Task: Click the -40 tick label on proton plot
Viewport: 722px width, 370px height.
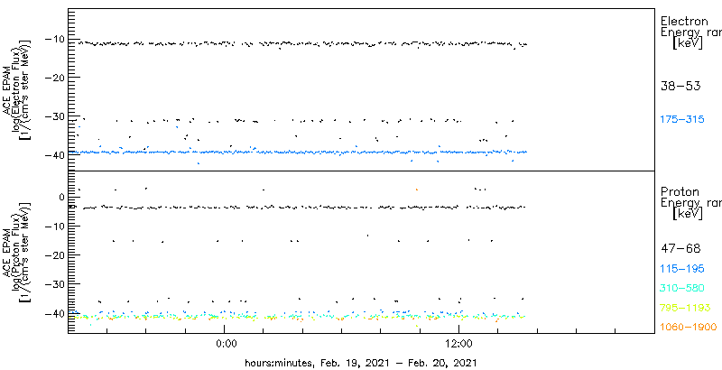Action: (55, 313)
